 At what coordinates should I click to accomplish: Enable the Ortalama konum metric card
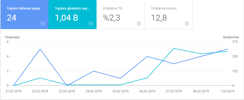point(168,15)
